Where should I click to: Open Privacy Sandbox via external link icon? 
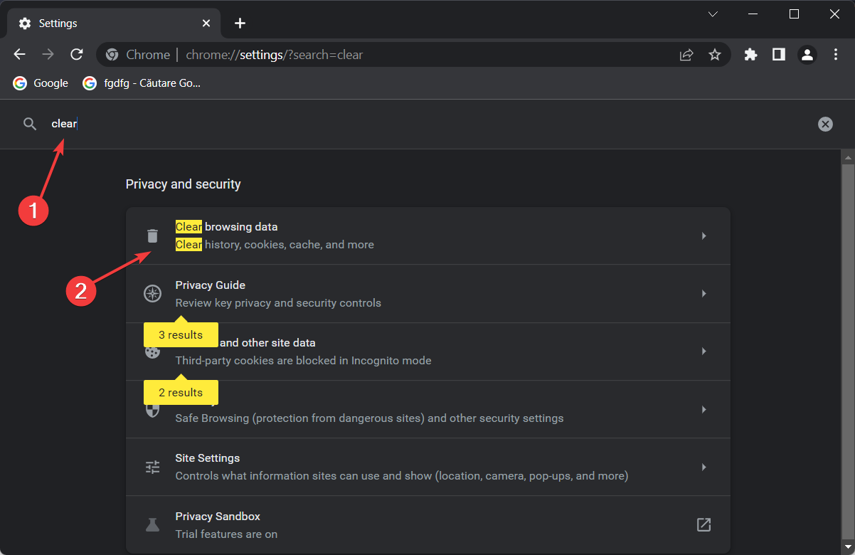[703, 524]
